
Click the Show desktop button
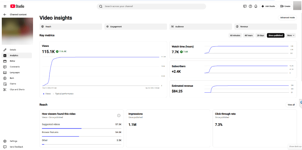(x=295, y=146)
